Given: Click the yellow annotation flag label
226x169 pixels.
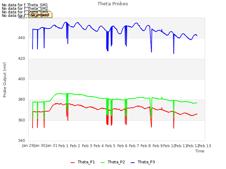Looking at the screenshot, I should [x=40, y=15].
